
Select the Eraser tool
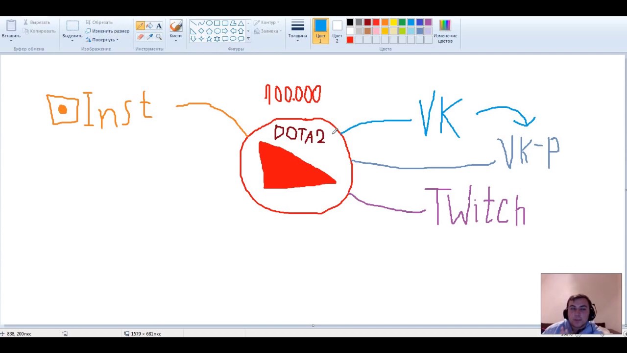tap(140, 37)
